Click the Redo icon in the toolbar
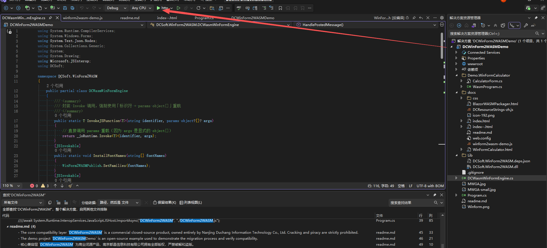Viewport: 547px width, 248px height. (94, 8)
